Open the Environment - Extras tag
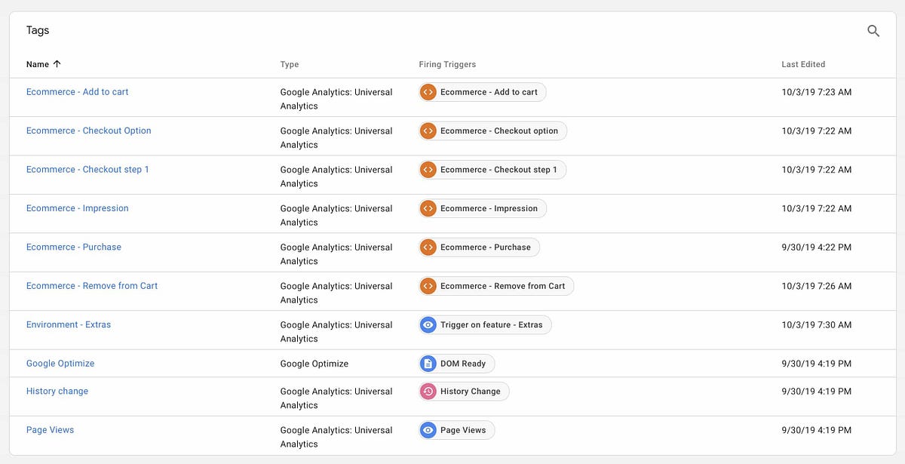This screenshot has height=464, width=905. click(69, 324)
